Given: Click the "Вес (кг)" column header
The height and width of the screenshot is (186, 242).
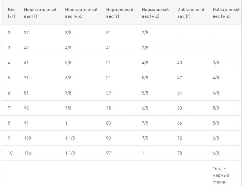Looking at the screenshot, I should click(x=12, y=13).
